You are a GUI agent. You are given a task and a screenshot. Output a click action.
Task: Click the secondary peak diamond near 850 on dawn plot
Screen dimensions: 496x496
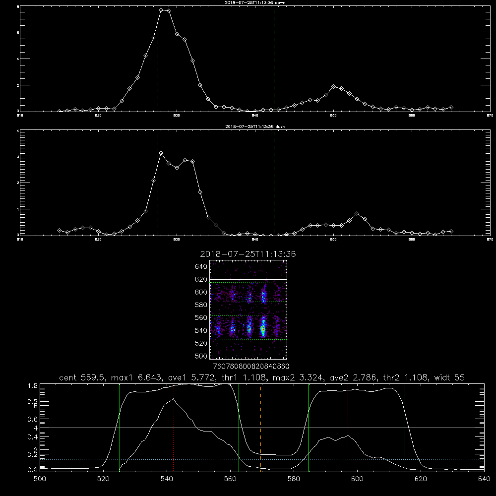[334, 87]
